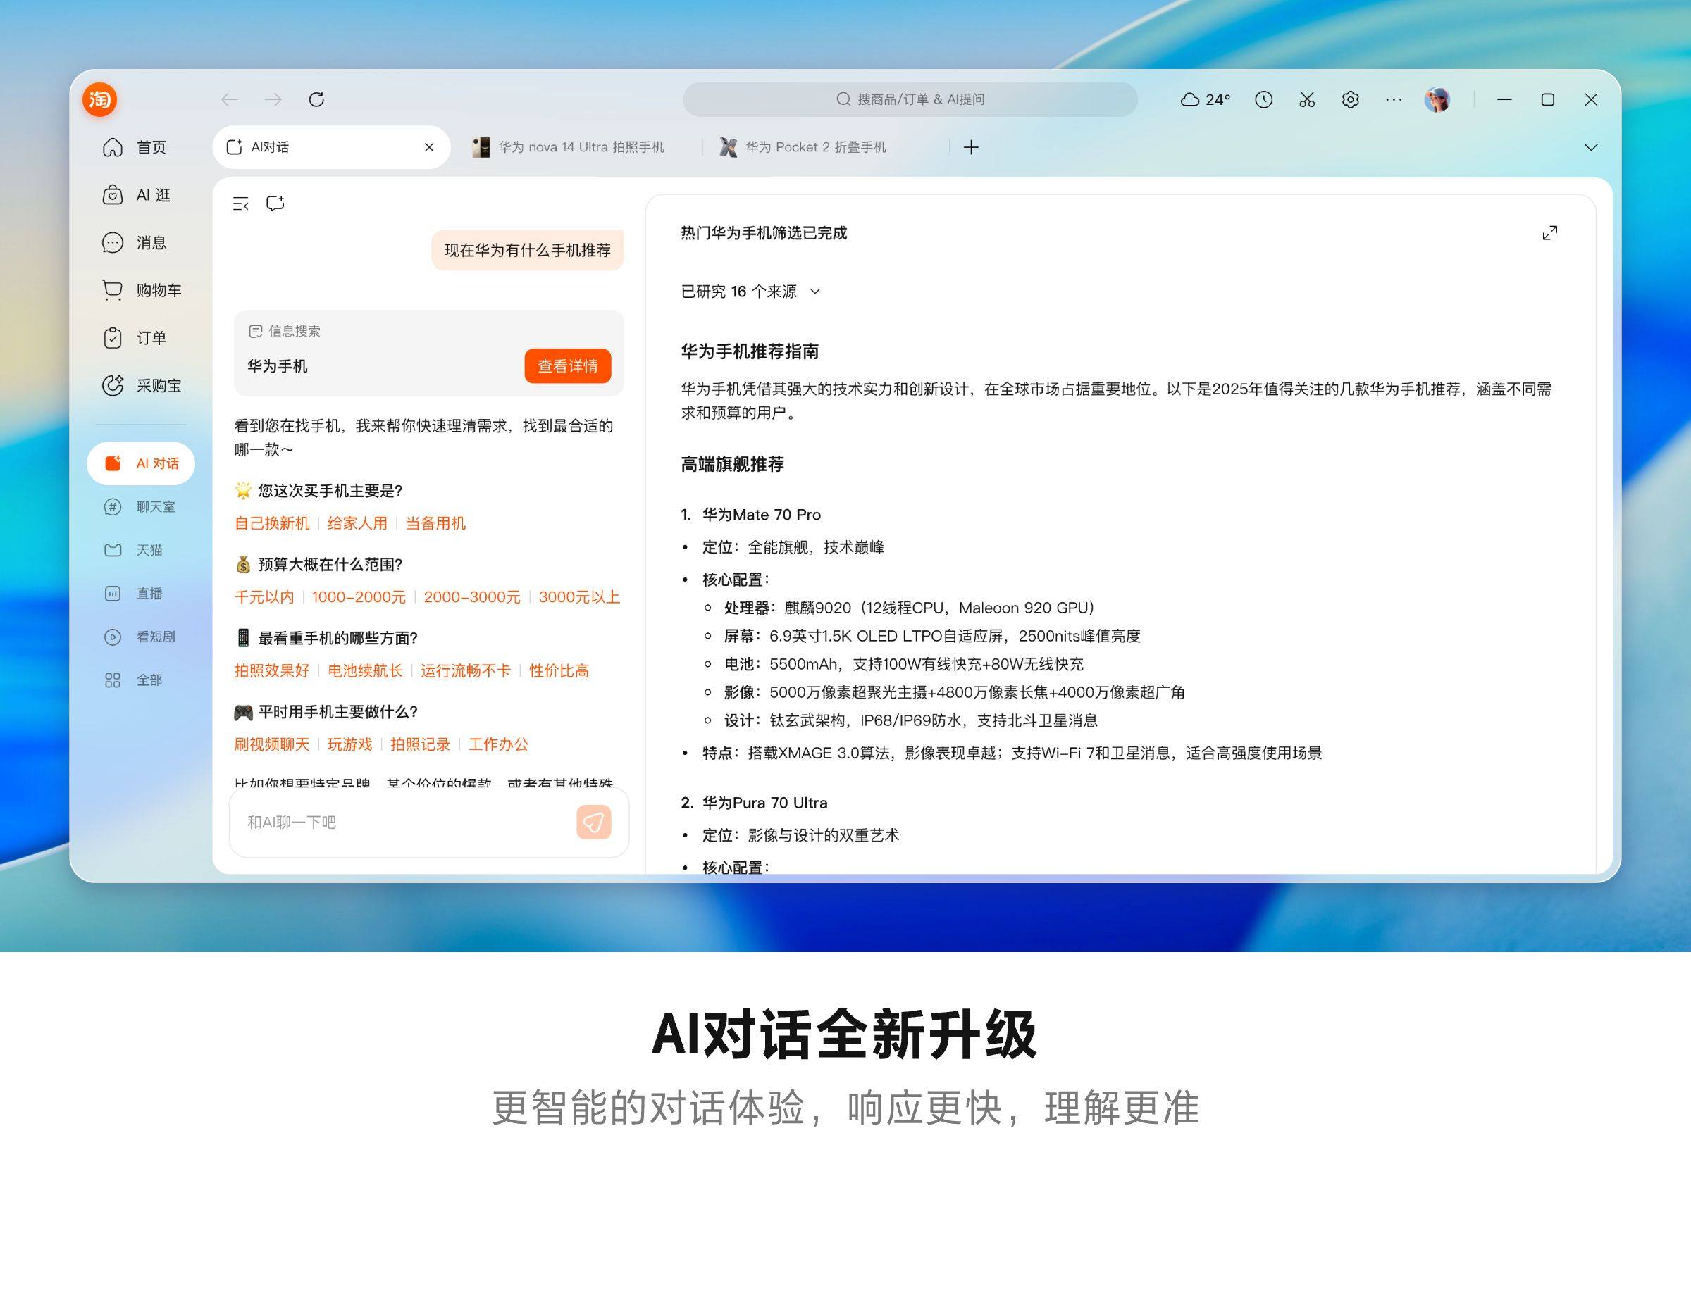Select the 自己换新机 option

pos(272,523)
